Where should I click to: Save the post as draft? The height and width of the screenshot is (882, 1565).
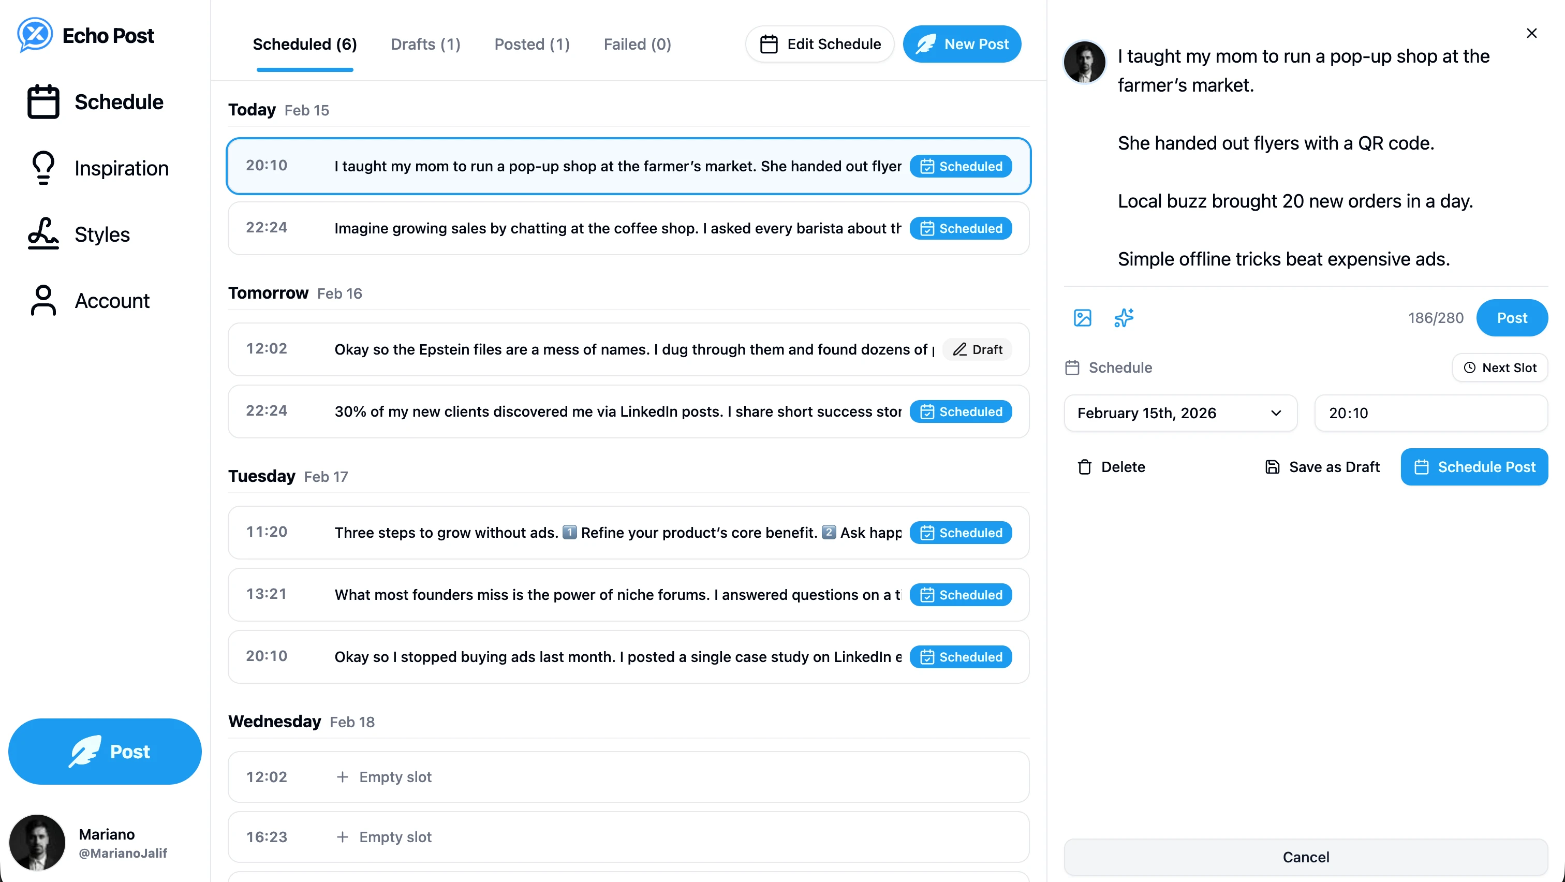pyautogui.click(x=1322, y=466)
